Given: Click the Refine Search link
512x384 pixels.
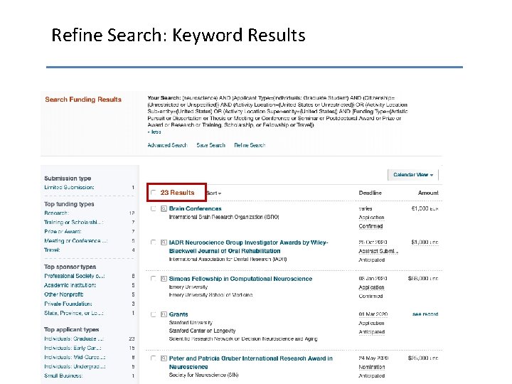Looking at the screenshot, I should coord(250,145).
